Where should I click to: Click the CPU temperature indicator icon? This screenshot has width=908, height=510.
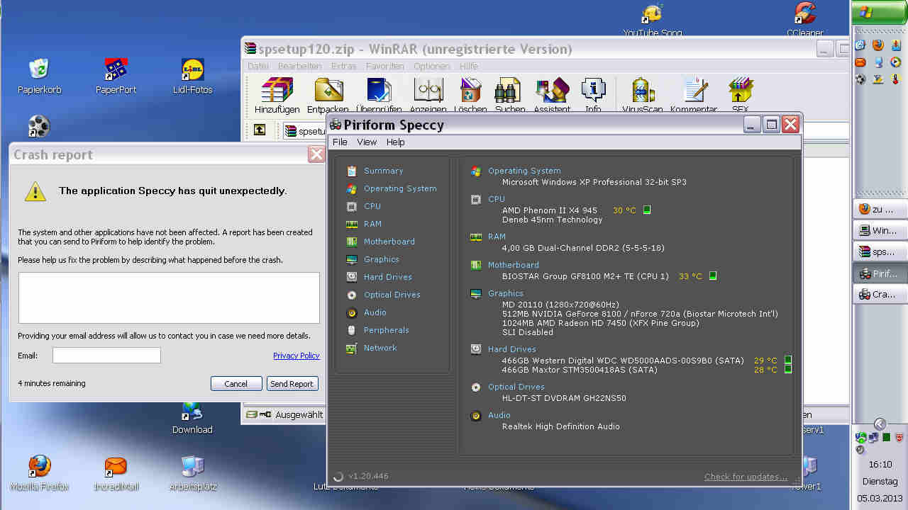pos(647,210)
